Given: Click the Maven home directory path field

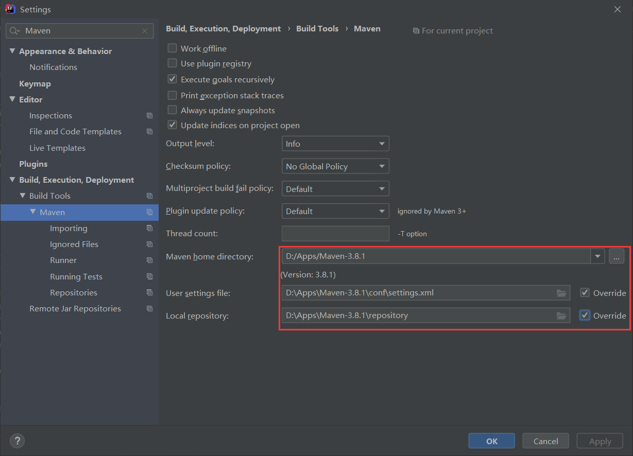Looking at the screenshot, I should pyautogui.click(x=436, y=256).
